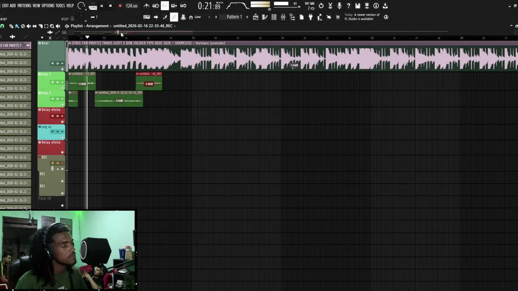Image resolution: width=518 pixels, height=291 pixels.
Task: Toggle wait for input before playing
Action: click(x=155, y=6)
